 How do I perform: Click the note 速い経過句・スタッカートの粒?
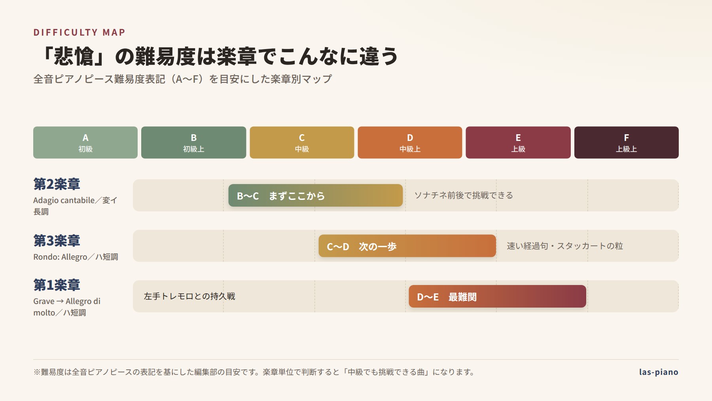pyautogui.click(x=565, y=246)
